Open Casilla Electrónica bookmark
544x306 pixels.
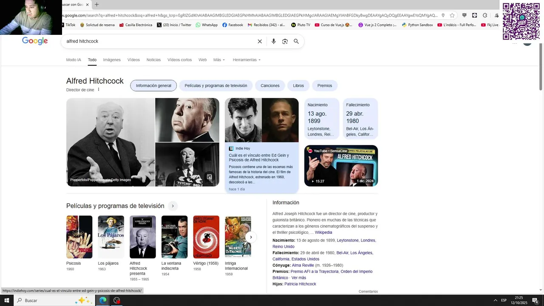point(136,25)
